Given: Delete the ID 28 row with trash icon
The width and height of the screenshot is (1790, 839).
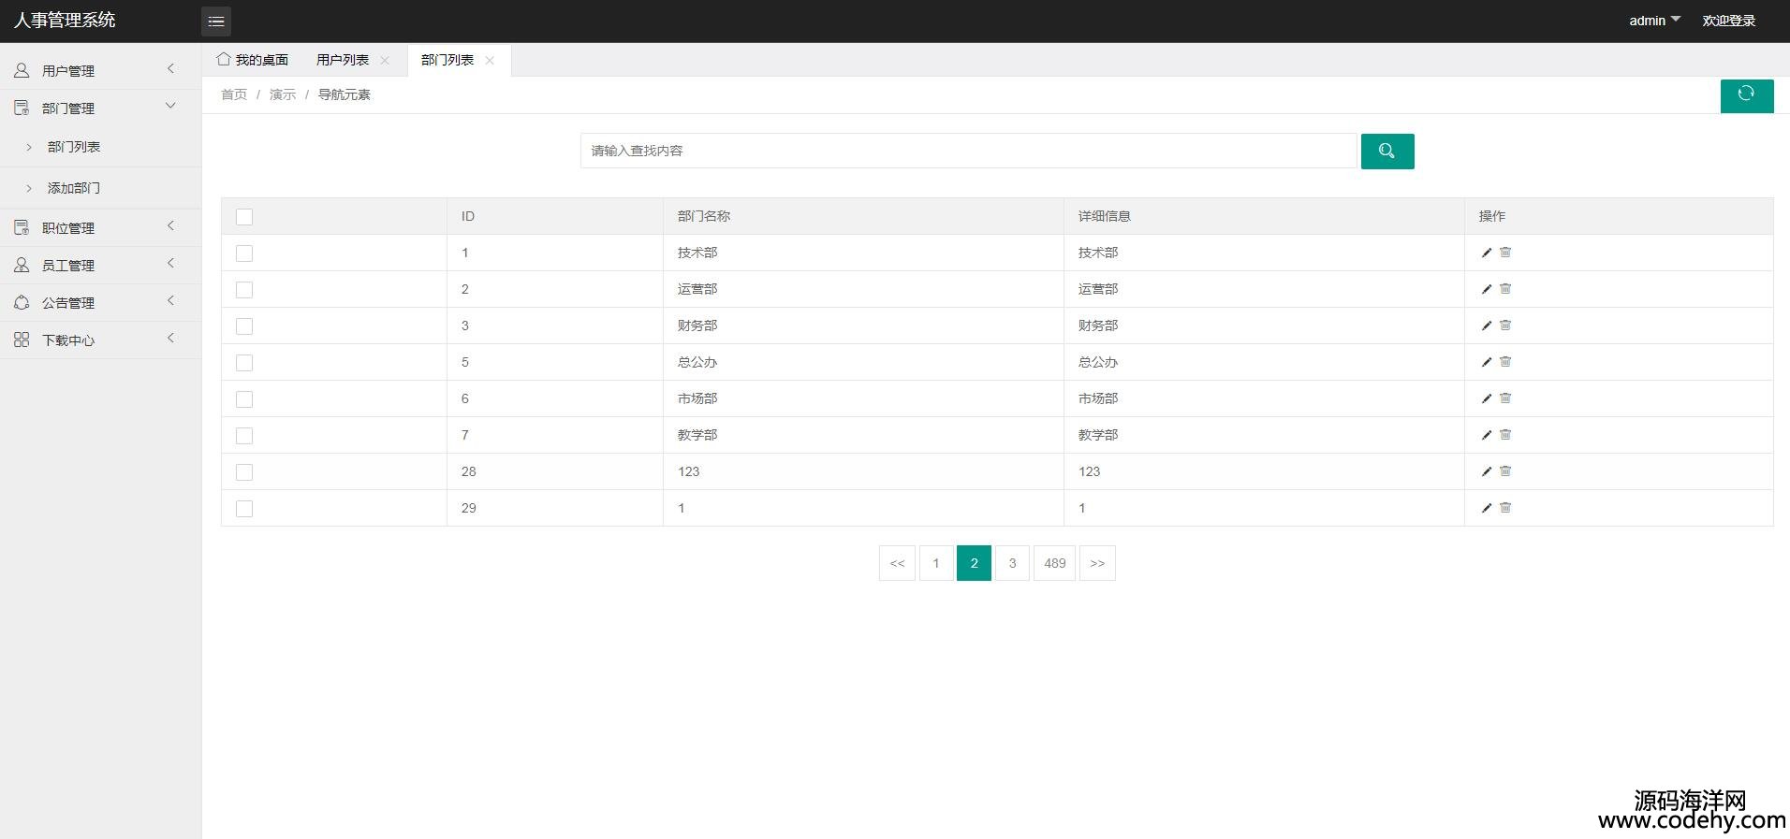Looking at the screenshot, I should click(x=1505, y=470).
